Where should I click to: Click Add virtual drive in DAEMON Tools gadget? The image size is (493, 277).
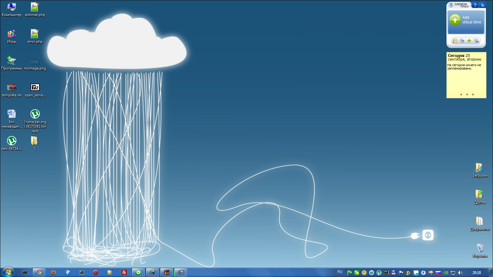click(x=466, y=20)
